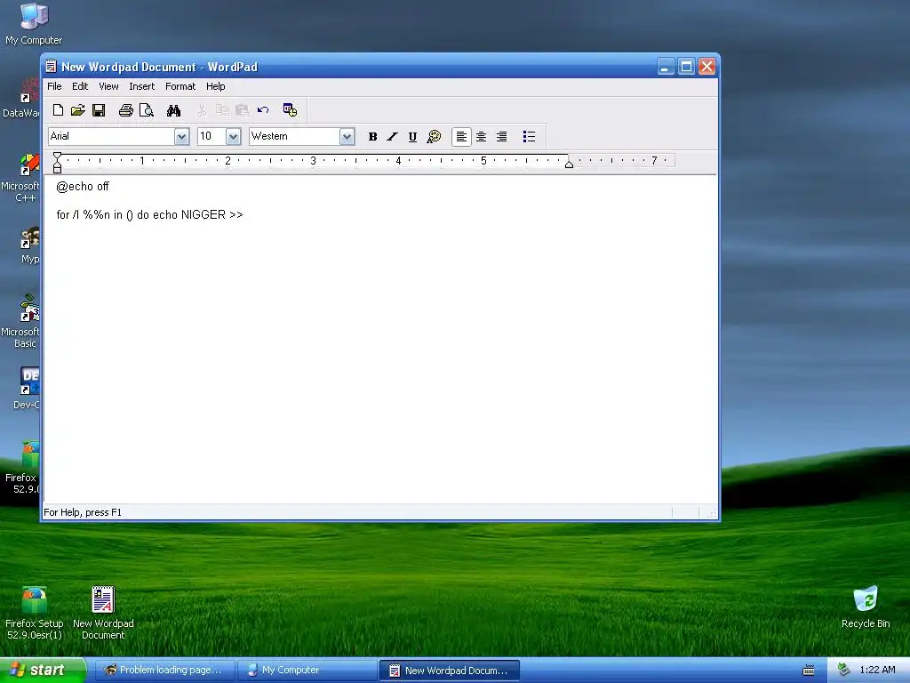Click the first-line indent marker on the ruler
Viewport: 910px width, 683px height.
[57, 157]
